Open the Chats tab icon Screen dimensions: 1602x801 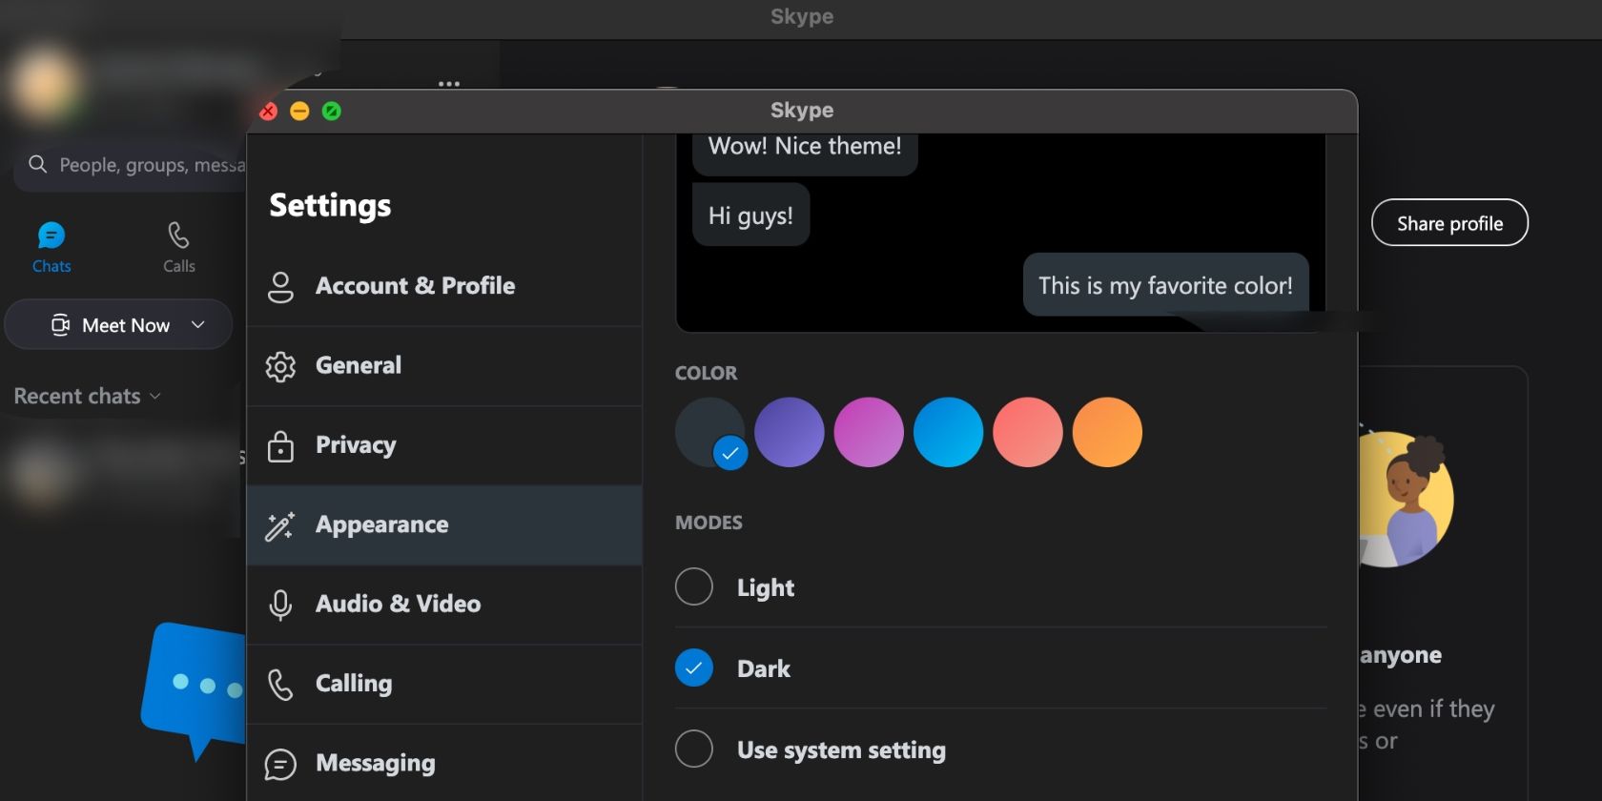tap(51, 236)
